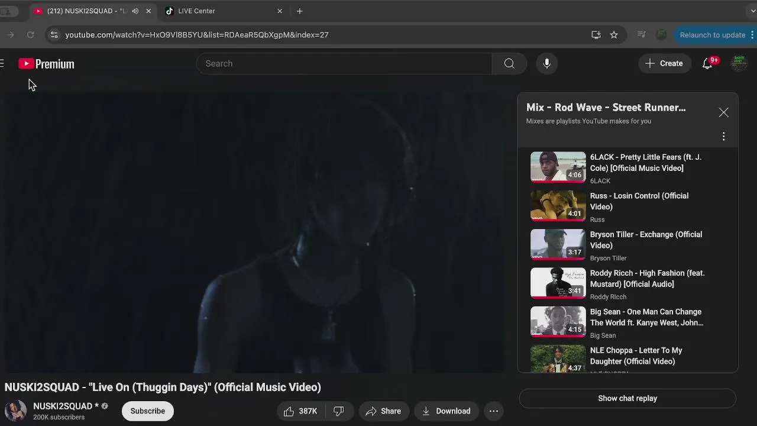Open the hamburger guide menu
757x426 pixels.
pos(2,63)
